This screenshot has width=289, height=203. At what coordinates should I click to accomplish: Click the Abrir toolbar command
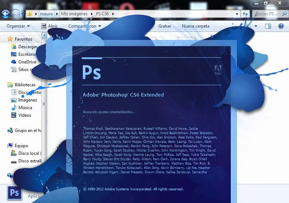coord(50,26)
